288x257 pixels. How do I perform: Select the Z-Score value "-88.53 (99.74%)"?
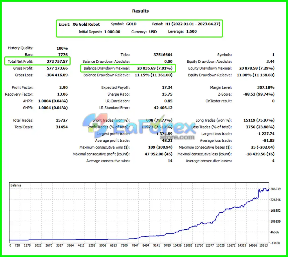coord(259,94)
